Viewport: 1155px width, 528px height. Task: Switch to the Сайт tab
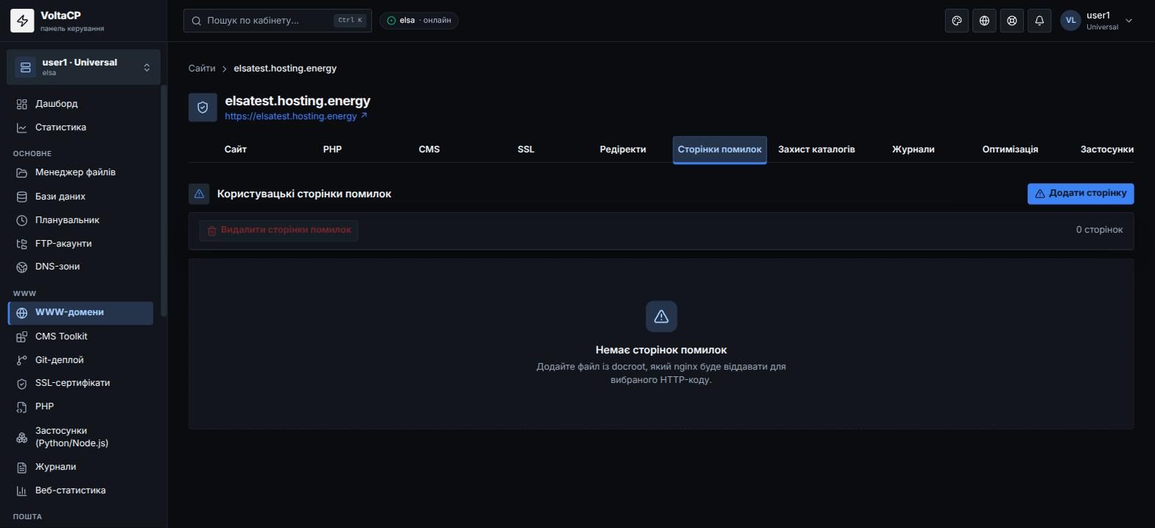click(x=236, y=149)
